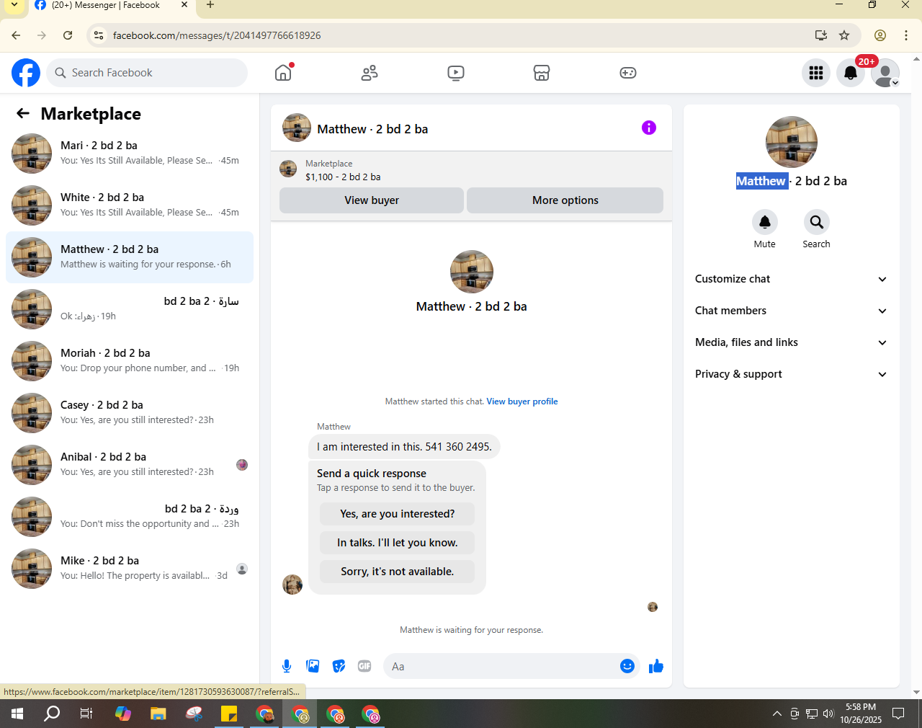Image resolution: width=922 pixels, height=728 pixels.
Task: Attach a photo with the image icon
Action: [x=313, y=666]
